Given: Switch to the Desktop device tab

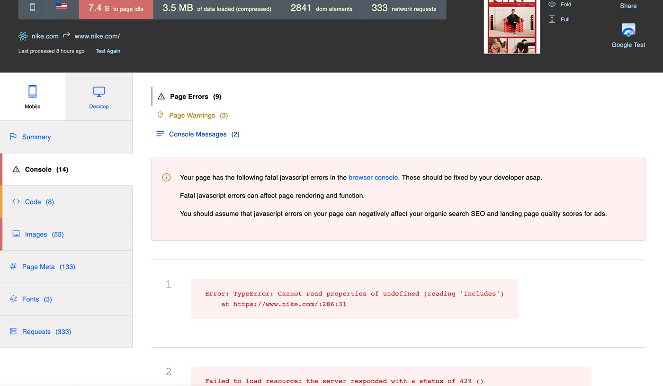Looking at the screenshot, I should pyautogui.click(x=99, y=97).
